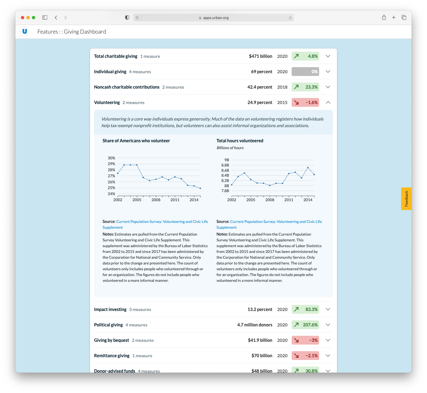The width and height of the screenshot is (427, 393).
Task: Click the reader view icon in the address field
Action: point(137,17)
